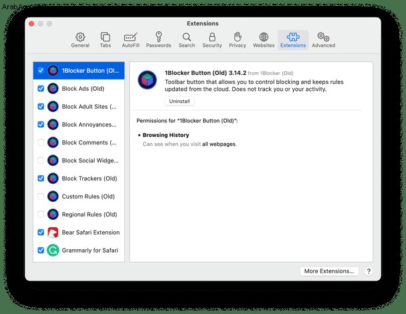Uninstall the 1Blocker Button extension
The image size is (406, 314).
pos(180,102)
